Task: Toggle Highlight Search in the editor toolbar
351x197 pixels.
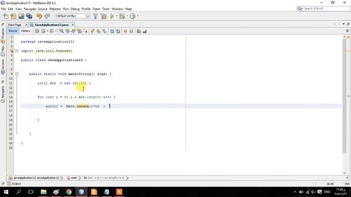Action: [79, 31]
